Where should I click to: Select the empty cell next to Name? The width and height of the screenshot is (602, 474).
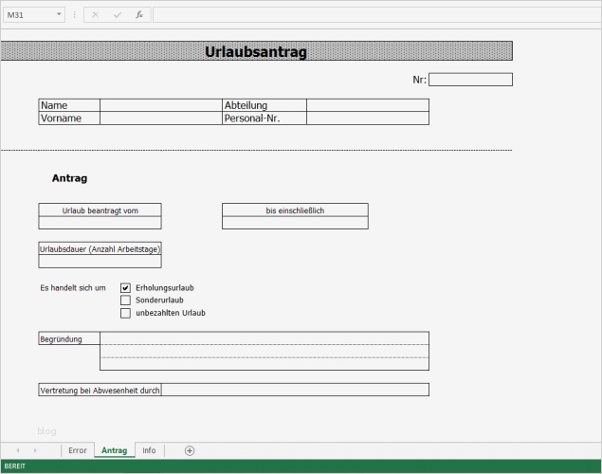coord(161,105)
